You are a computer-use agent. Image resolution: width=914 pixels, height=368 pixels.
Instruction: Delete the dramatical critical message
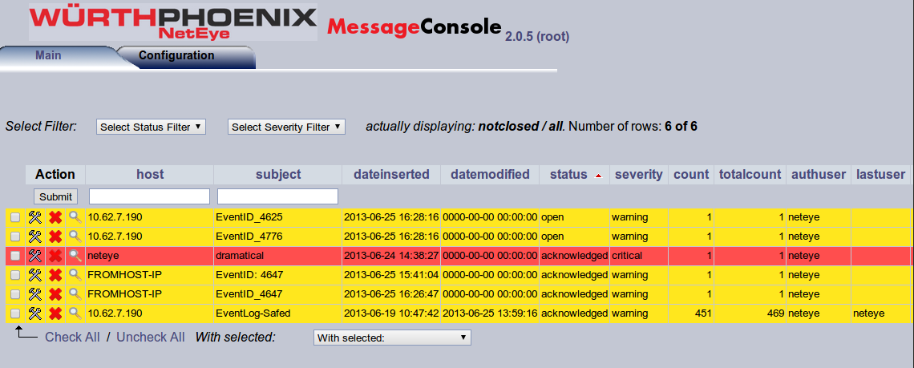(55, 256)
